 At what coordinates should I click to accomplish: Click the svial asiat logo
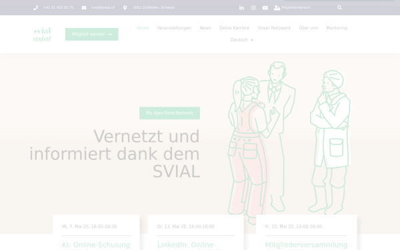(43, 34)
